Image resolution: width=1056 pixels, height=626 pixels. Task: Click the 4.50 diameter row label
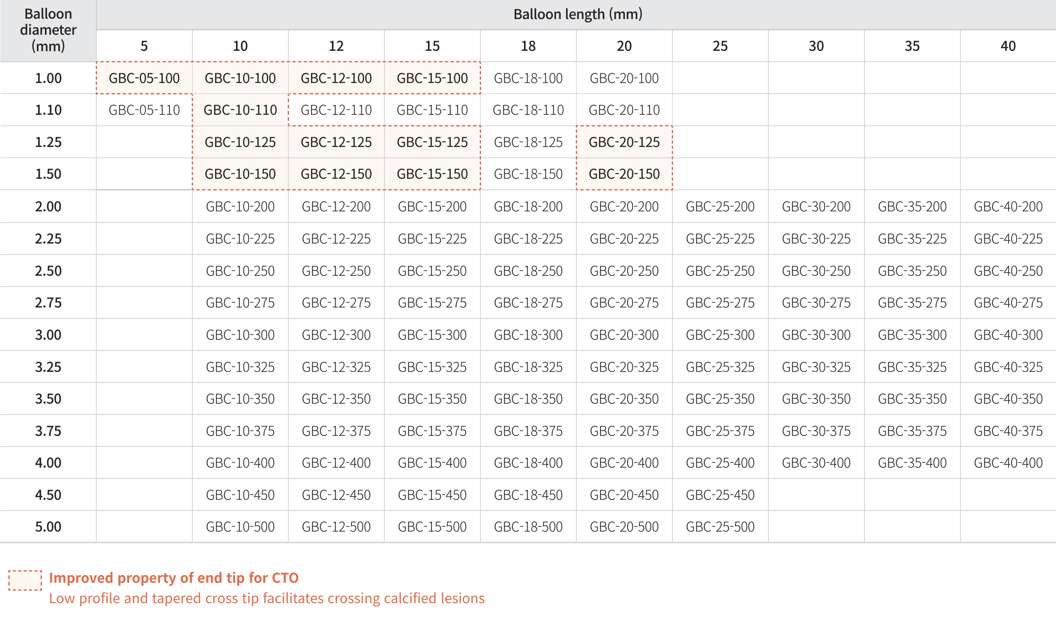click(48, 495)
